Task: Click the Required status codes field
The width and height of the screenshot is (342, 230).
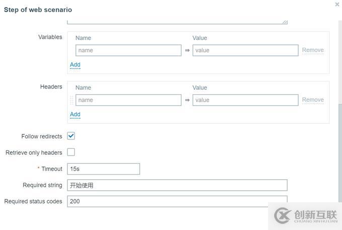Action: tap(177, 201)
